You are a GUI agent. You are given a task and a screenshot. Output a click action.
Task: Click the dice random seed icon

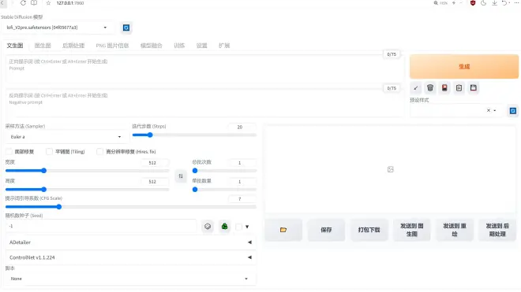click(x=208, y=227)
